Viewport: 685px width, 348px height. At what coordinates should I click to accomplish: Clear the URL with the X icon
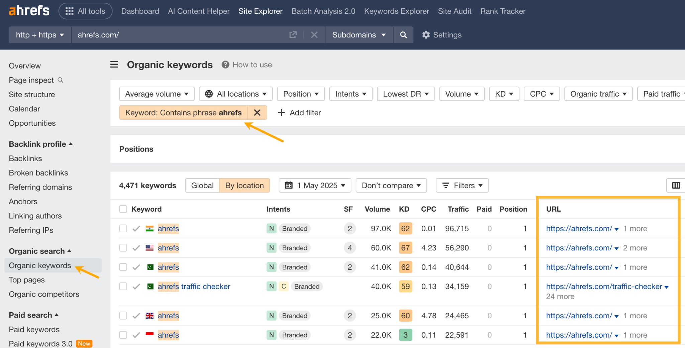(314, 34)
